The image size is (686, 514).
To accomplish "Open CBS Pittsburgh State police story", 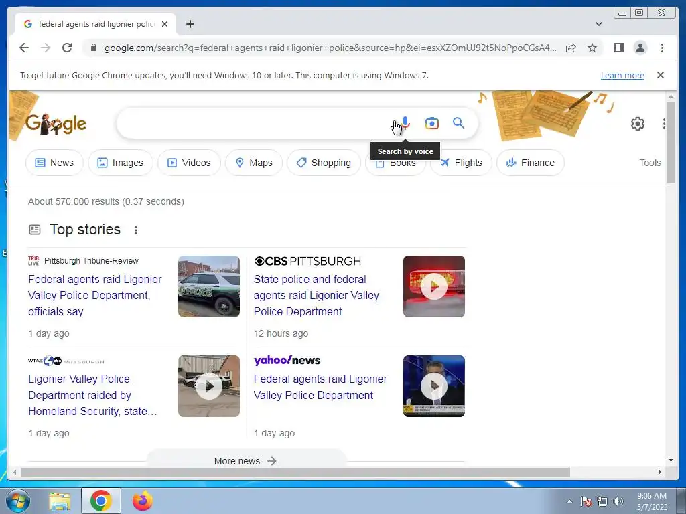I will (316, 295).
